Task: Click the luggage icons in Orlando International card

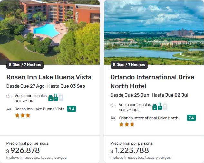Action: [160, 106]
